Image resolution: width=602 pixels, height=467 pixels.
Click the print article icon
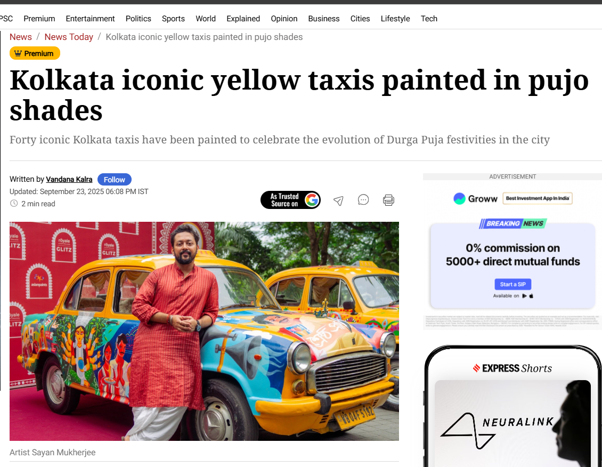[x=388, y=200]
